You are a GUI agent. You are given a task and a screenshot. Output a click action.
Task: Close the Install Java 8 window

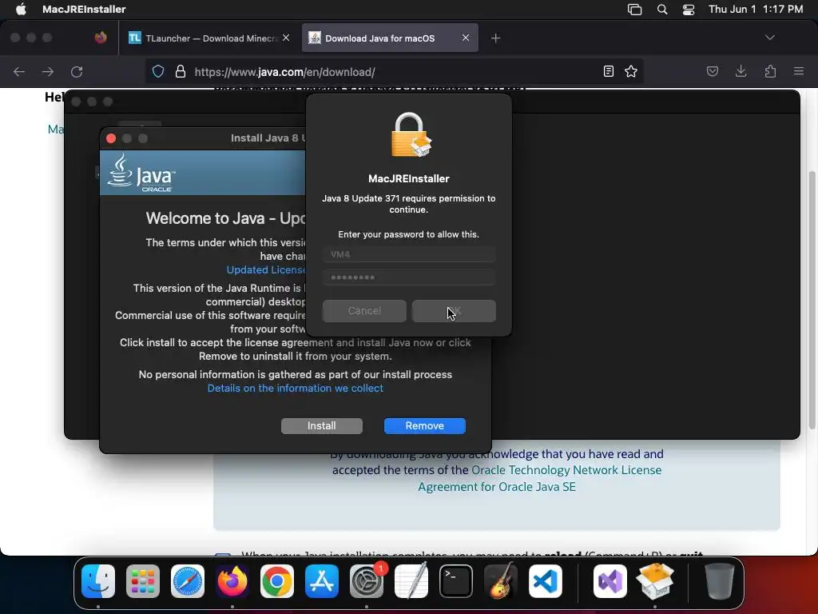point(110,138)
